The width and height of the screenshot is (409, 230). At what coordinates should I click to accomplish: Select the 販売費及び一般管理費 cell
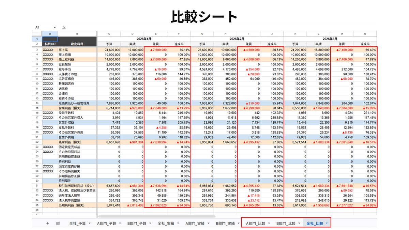77,103
